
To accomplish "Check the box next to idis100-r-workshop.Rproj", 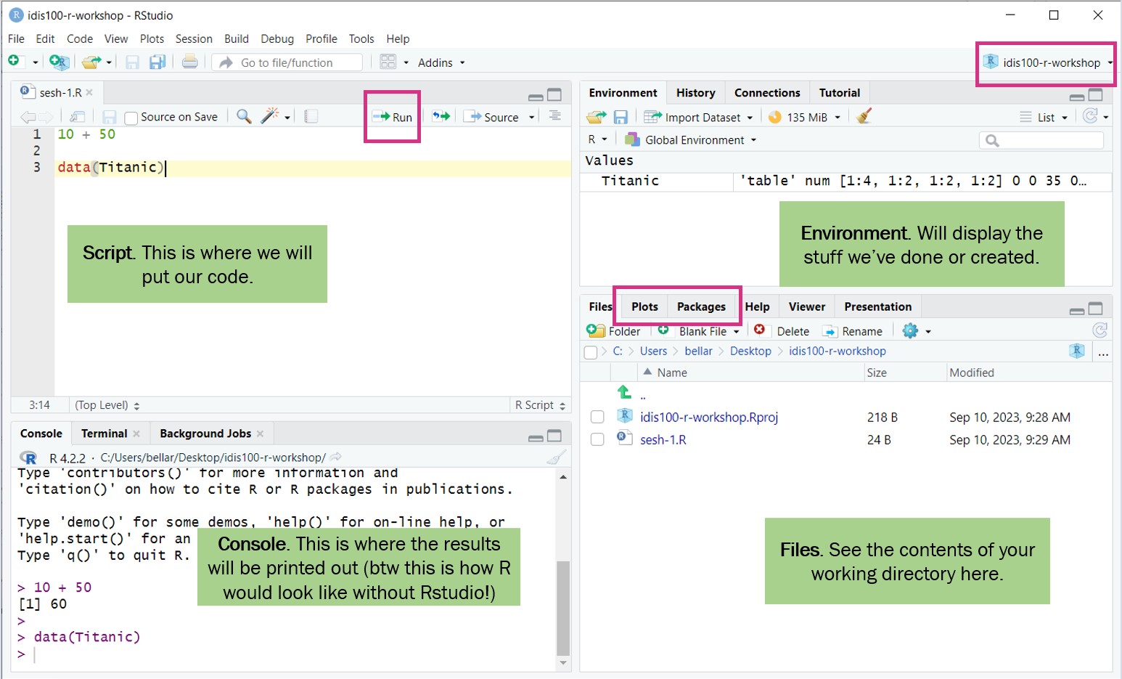I will click(x=597, y=417).
